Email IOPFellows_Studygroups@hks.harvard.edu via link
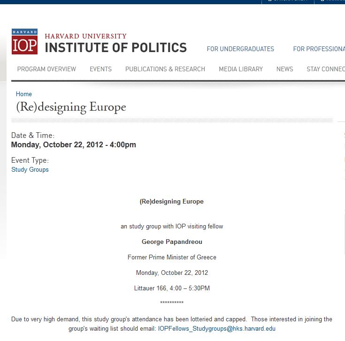Viewport: 345px width, 341px height. tap(216, 329)
